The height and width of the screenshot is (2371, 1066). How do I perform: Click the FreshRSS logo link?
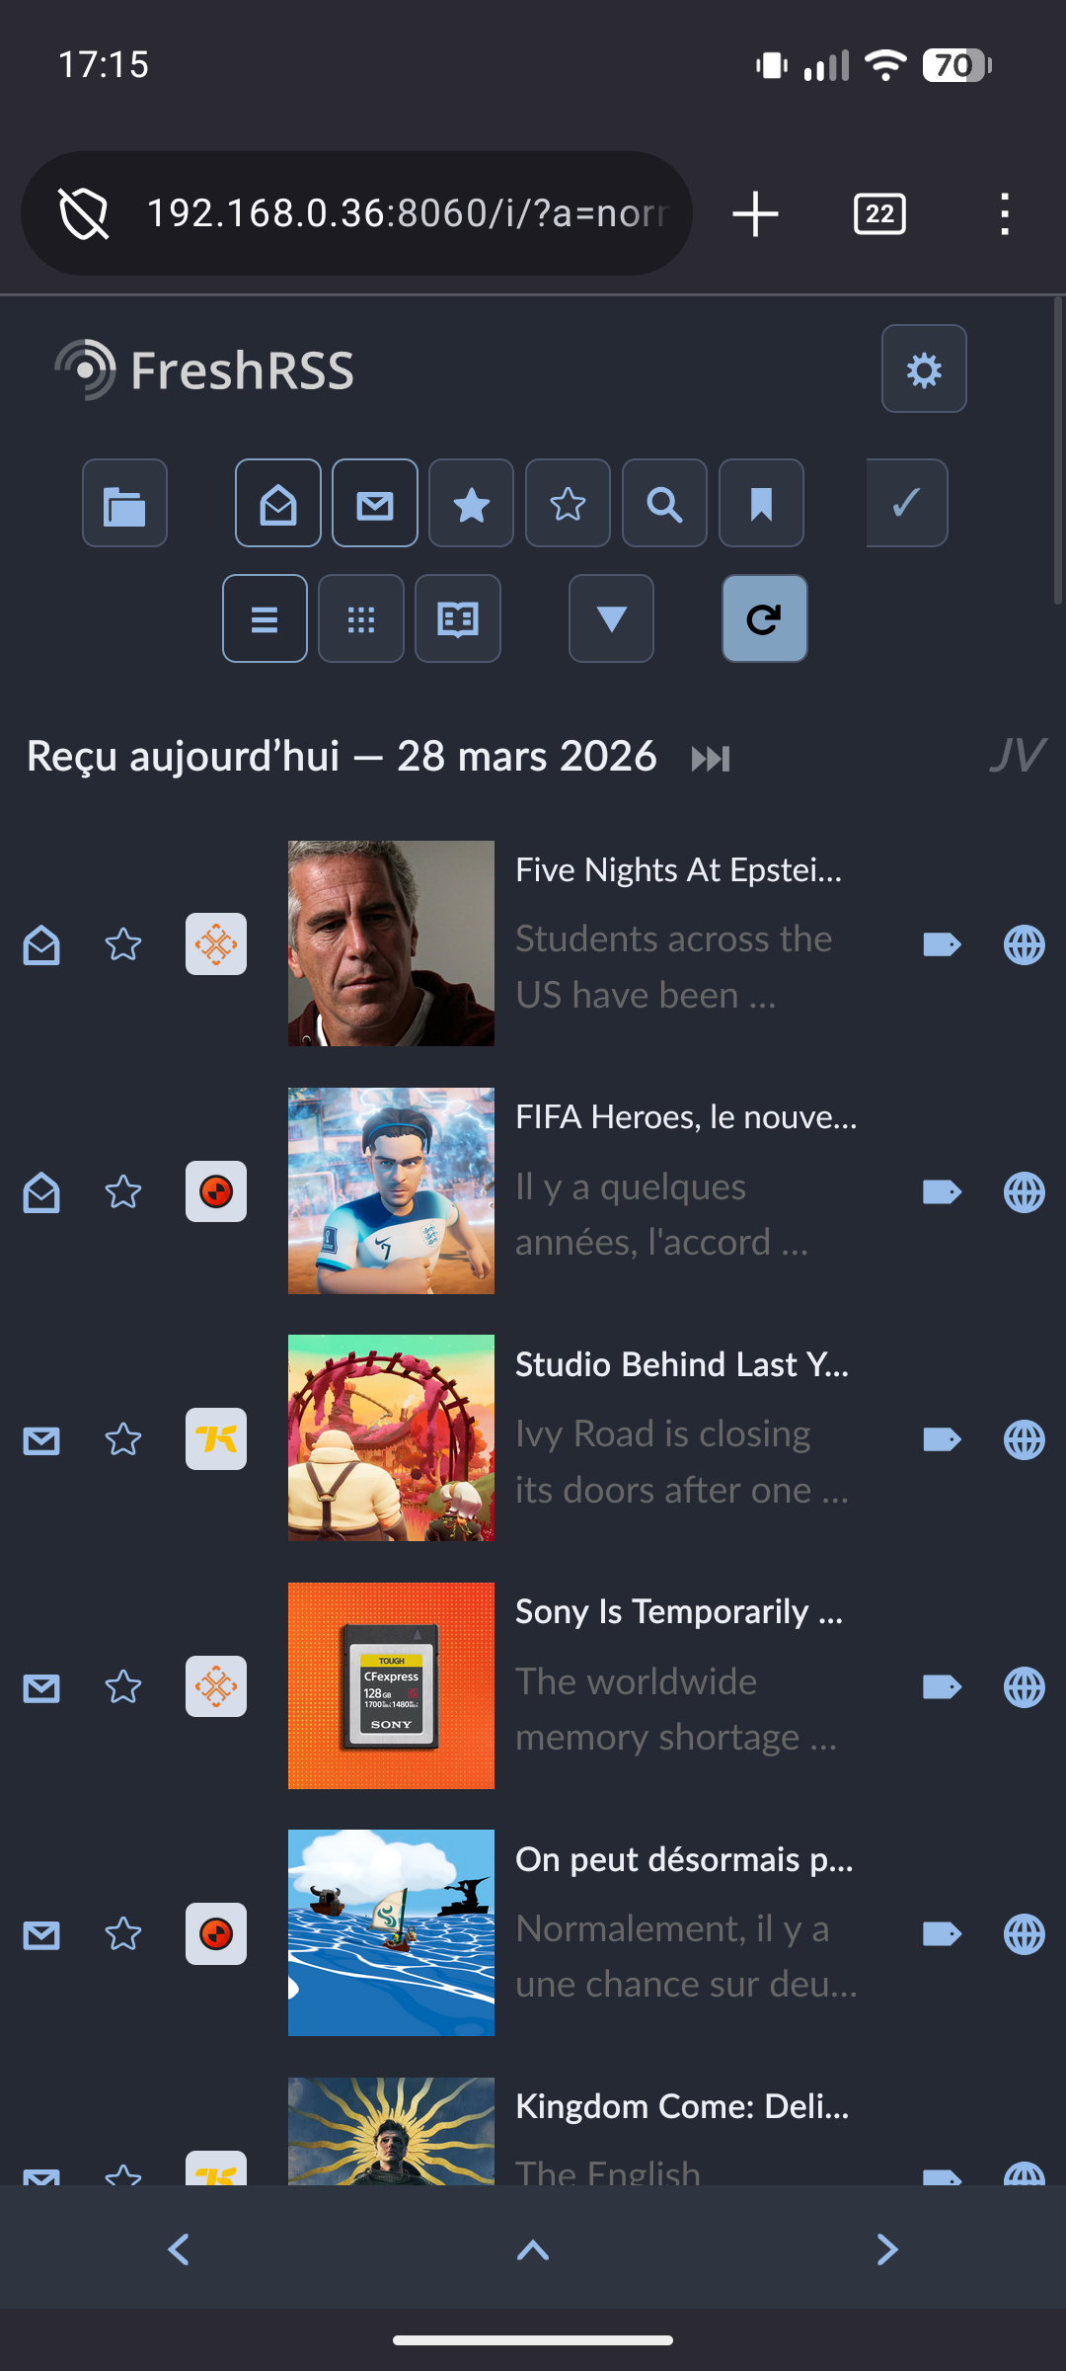pyautogui.click(x=204, y=370)
